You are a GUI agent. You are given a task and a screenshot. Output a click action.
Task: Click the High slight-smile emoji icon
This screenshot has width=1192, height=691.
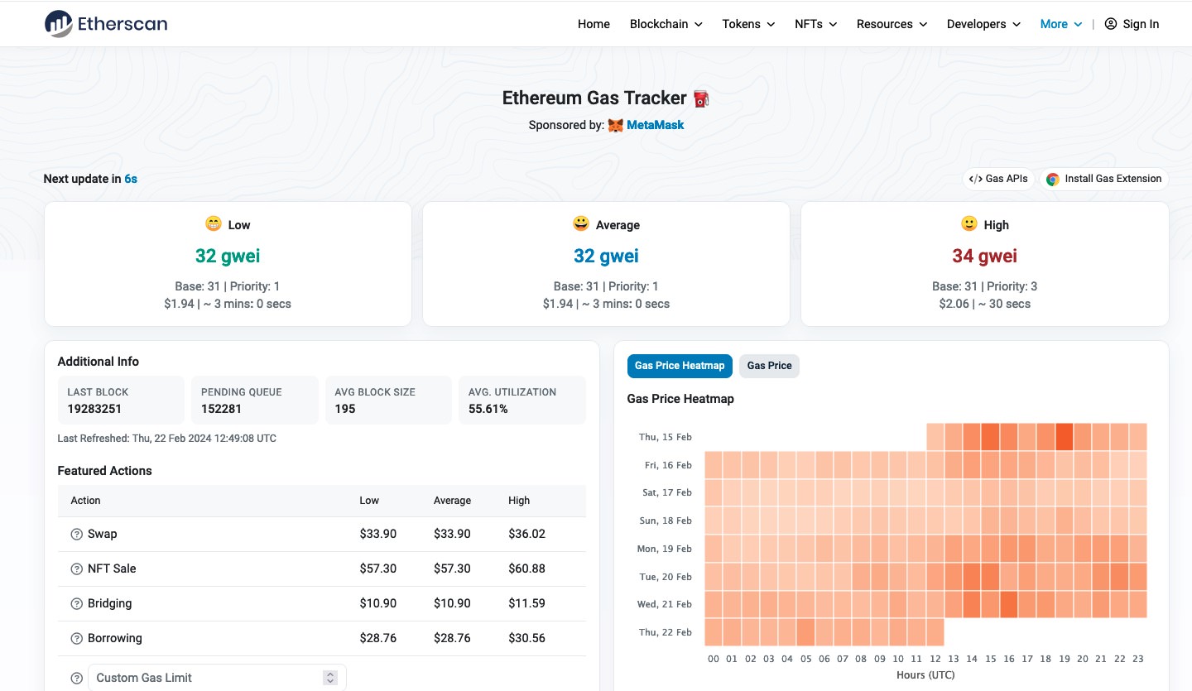click(x=968, y=224)
